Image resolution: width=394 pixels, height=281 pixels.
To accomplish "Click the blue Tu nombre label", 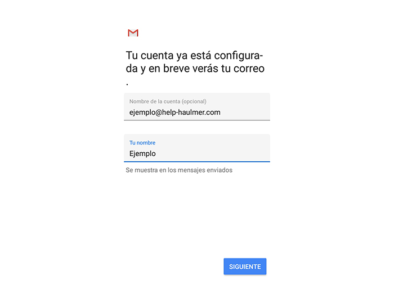I will pos(142,143).
